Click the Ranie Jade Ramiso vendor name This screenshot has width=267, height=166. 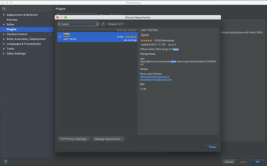[151, 74]
